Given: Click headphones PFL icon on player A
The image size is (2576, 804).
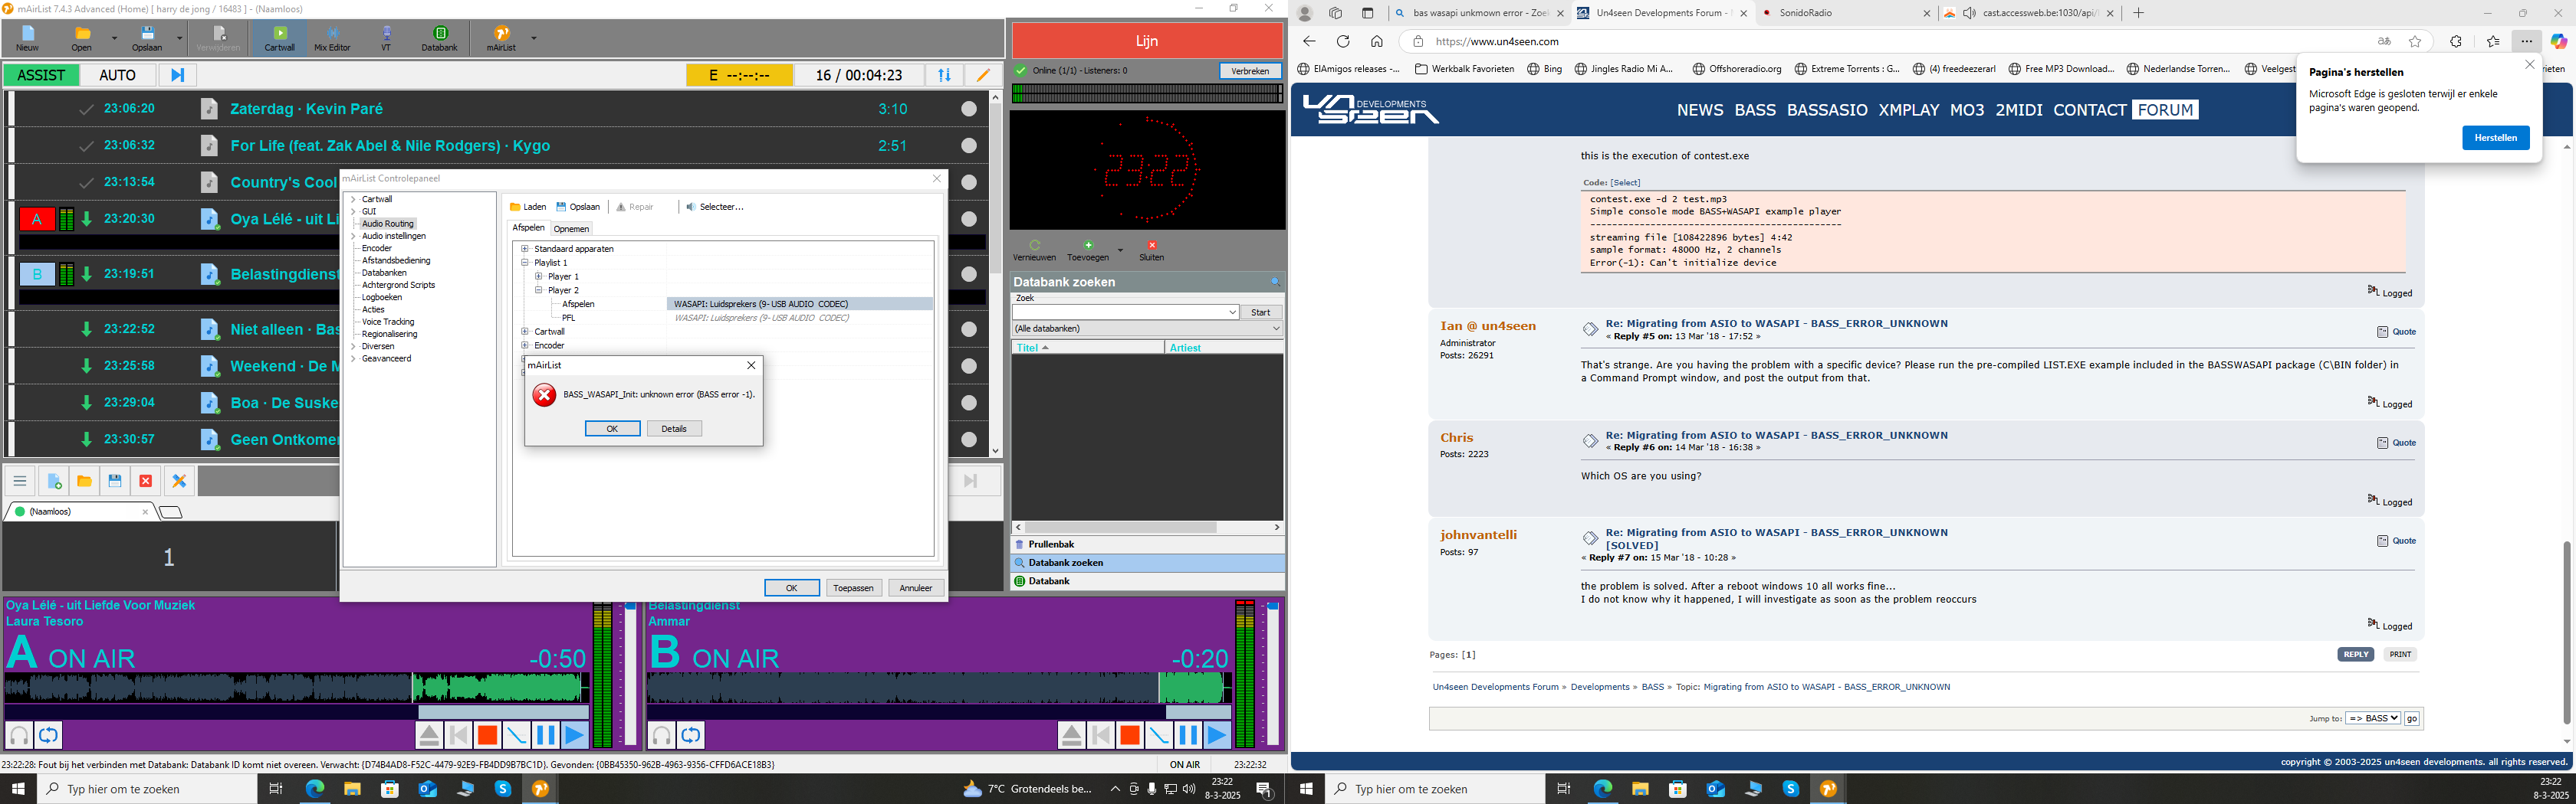Looking at the screenshot, I should [19, 736].
